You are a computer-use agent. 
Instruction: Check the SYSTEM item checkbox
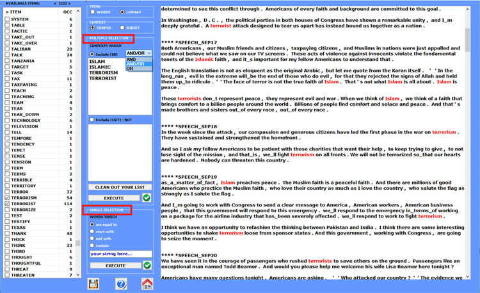pos(7,19)
